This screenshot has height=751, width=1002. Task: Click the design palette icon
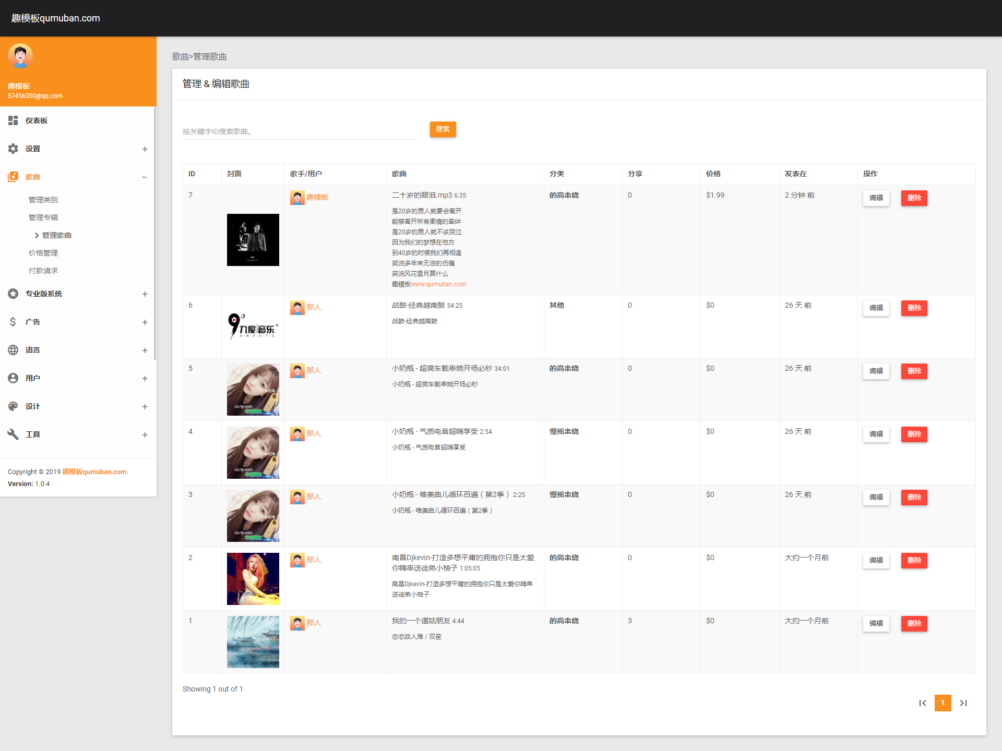point(13,406)
